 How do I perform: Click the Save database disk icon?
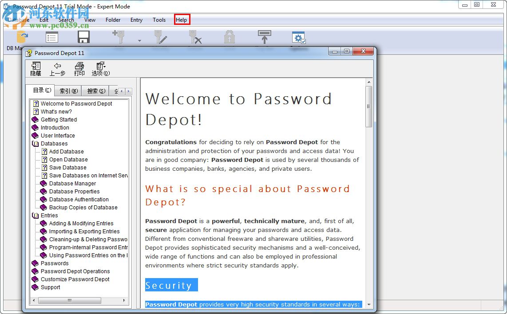83,38
